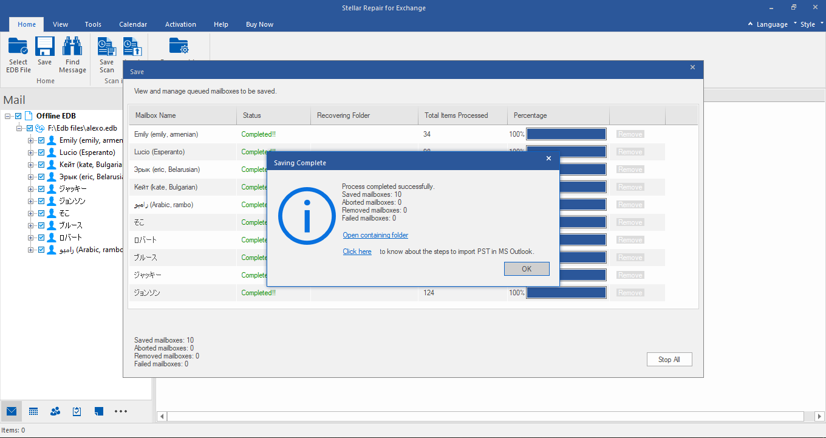This screenshot has width=826, height=438.
Task: Click Emily's 100% progress bar
Action: pos(566,134)
